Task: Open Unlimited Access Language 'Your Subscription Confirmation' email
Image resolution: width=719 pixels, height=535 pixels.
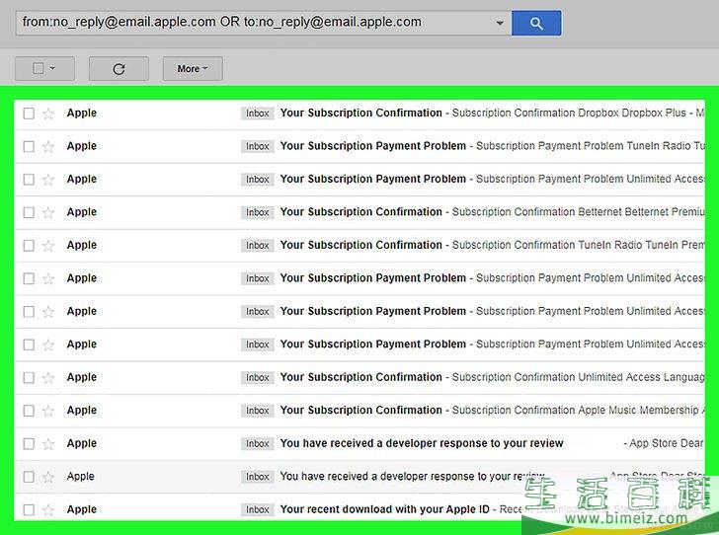Action: coord(360,377)
